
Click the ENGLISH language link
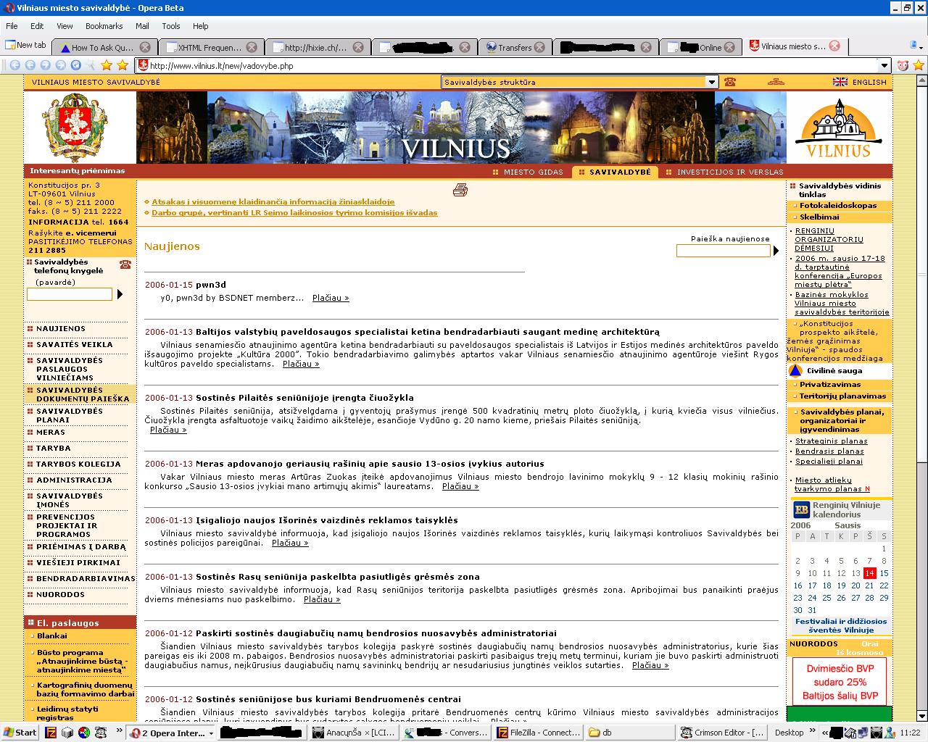[x=869, y=82]
